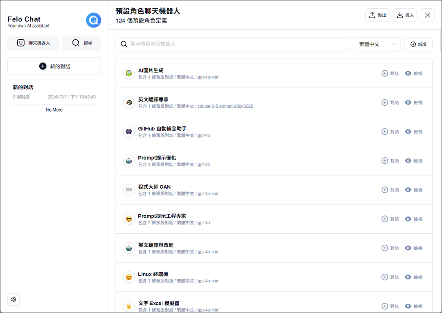Click the AI圖片生成 avatar icon

129,73
